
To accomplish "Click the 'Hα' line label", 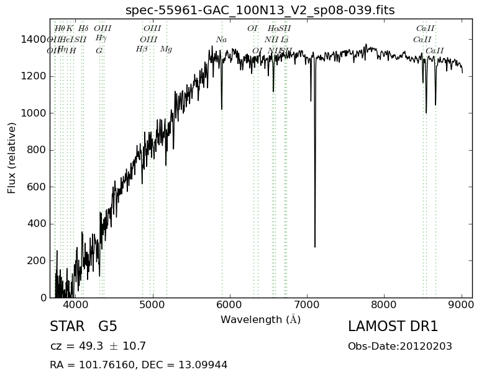I will pyautogui.click(x=273, y=29).
